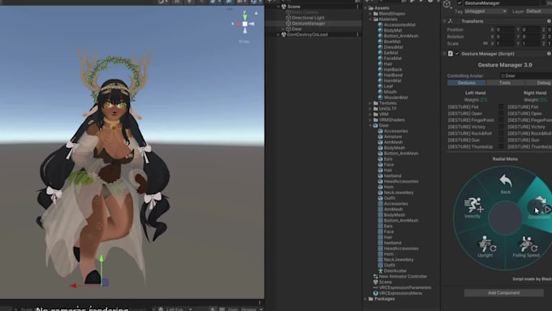Image resolution: width=552 pixels, height=311 pixels.
Task: Click the red X move-handle arrow in scene
Action: pyautogui.click(x=74, y=286)
